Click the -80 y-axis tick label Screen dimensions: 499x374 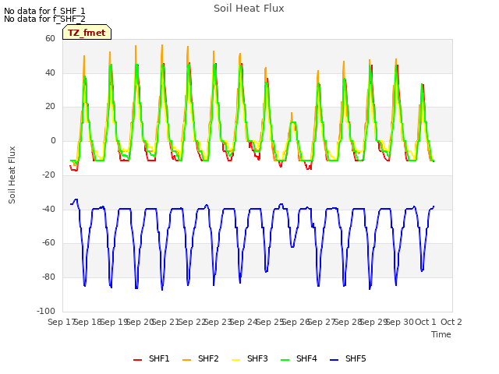click(x=48, y=277)
